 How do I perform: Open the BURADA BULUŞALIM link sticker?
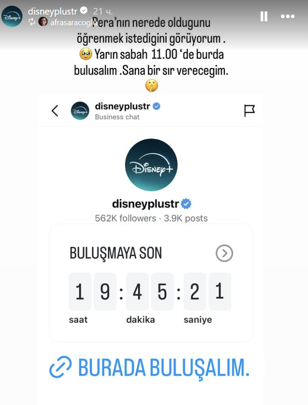coord(149,367)
